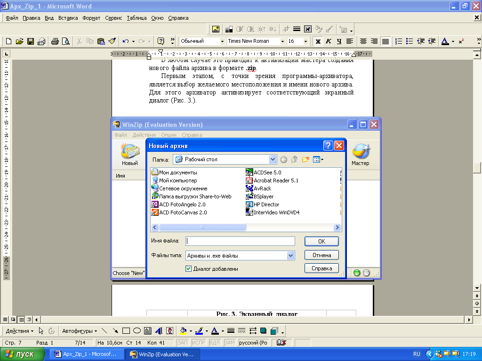Screen dimensions: 482x361
Task: Click the spelling status book icon
Action: 281,343
